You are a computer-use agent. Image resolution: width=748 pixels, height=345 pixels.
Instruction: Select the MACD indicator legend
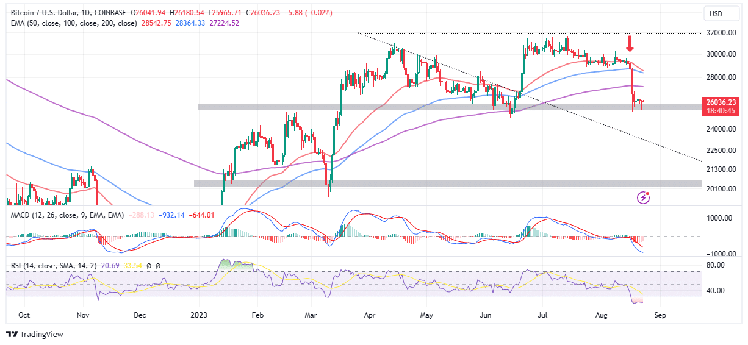point(20,215)
